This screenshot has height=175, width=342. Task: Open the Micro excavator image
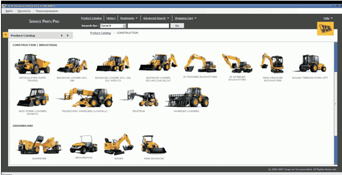(x=119, y=144)
